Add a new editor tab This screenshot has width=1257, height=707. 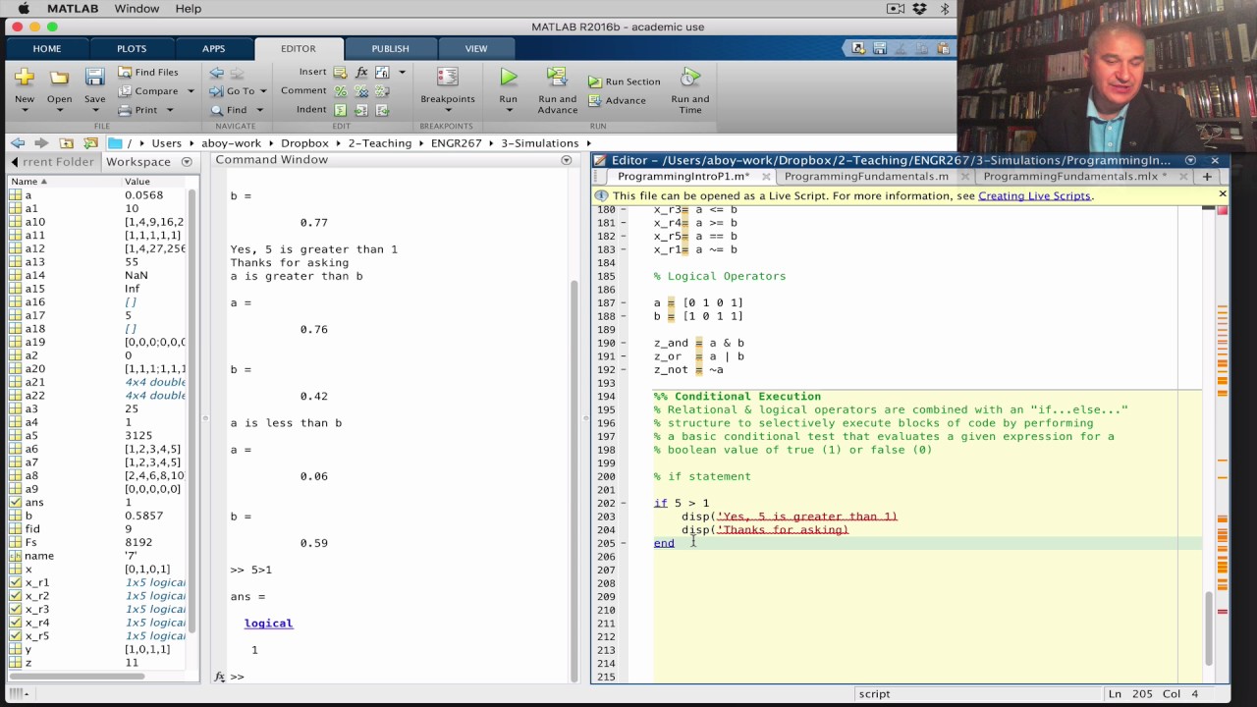tap(1207, 177)
